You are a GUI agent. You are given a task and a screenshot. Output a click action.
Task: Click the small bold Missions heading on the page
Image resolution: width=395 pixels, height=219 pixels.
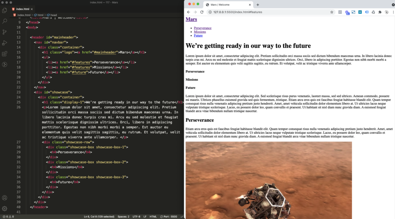point(192,79)
